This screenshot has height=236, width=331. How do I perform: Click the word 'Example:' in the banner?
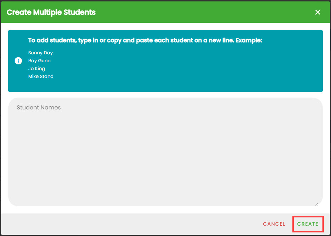[x=249, y=40]
